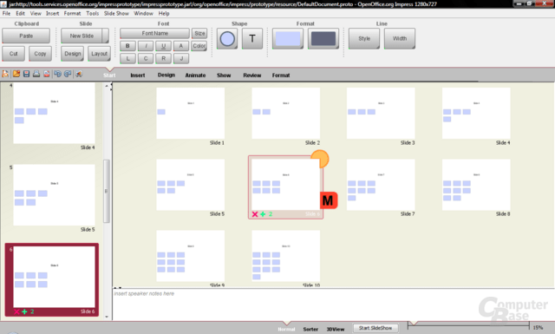Image resolution: width=555 pixels, height=334 pixels.
Task: Open the Slide Show menu
Action: pos(116,14)
